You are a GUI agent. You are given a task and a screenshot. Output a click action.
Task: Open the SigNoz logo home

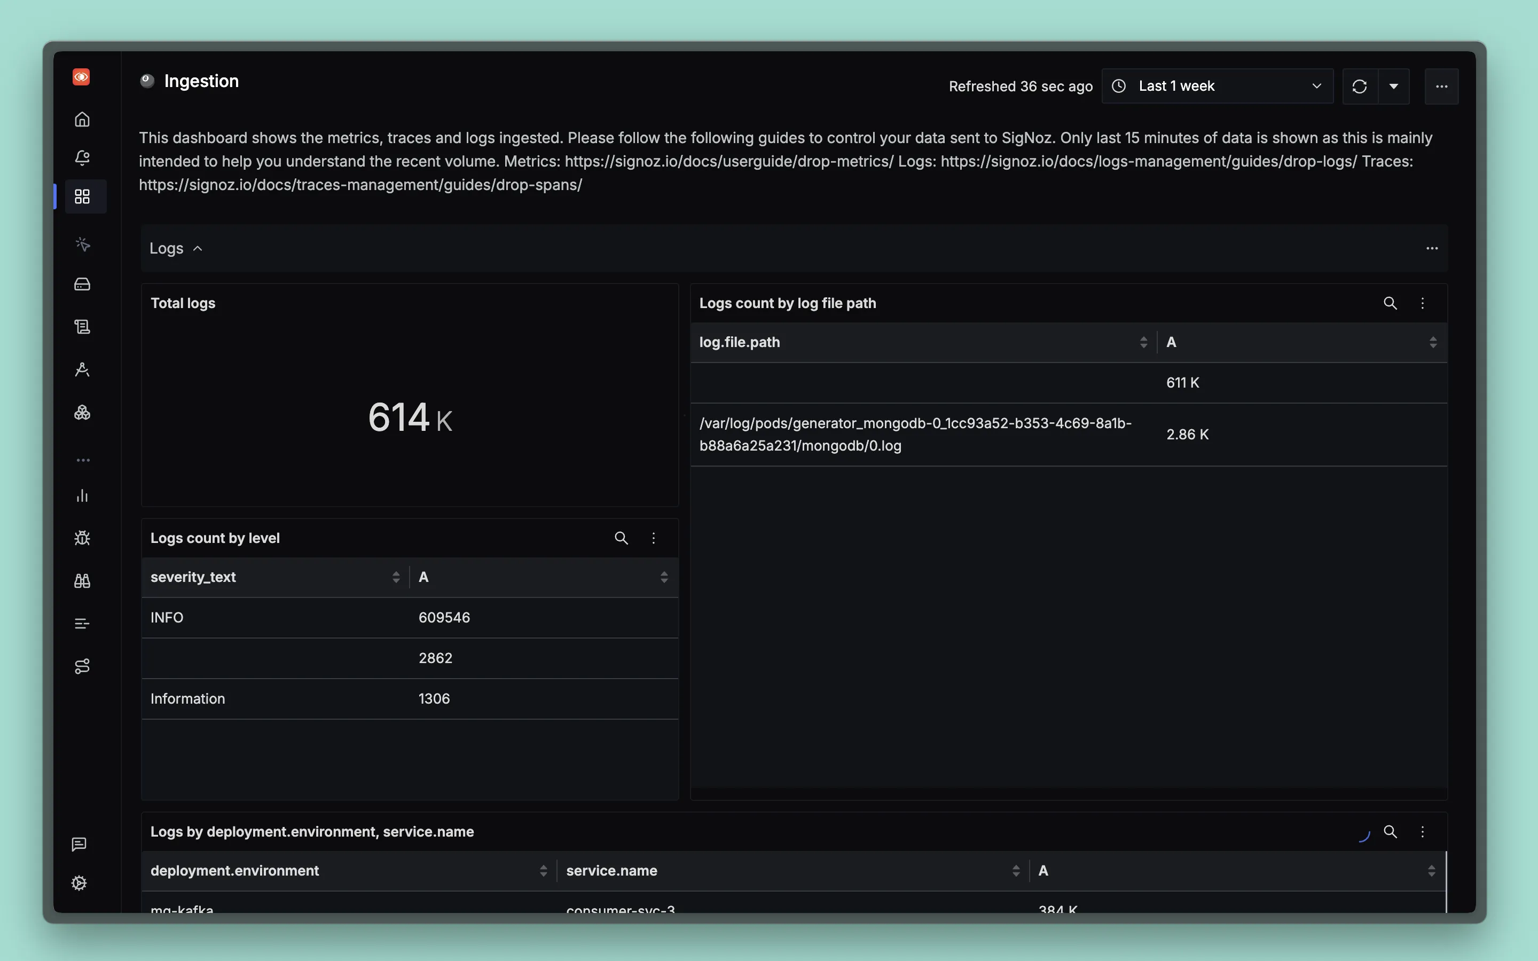(81, 77)
